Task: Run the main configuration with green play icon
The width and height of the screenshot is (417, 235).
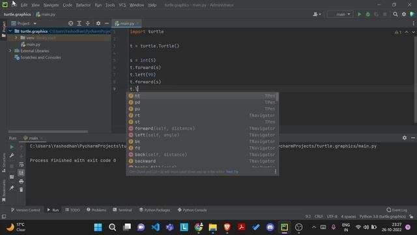Action: (x=359, y=14)
